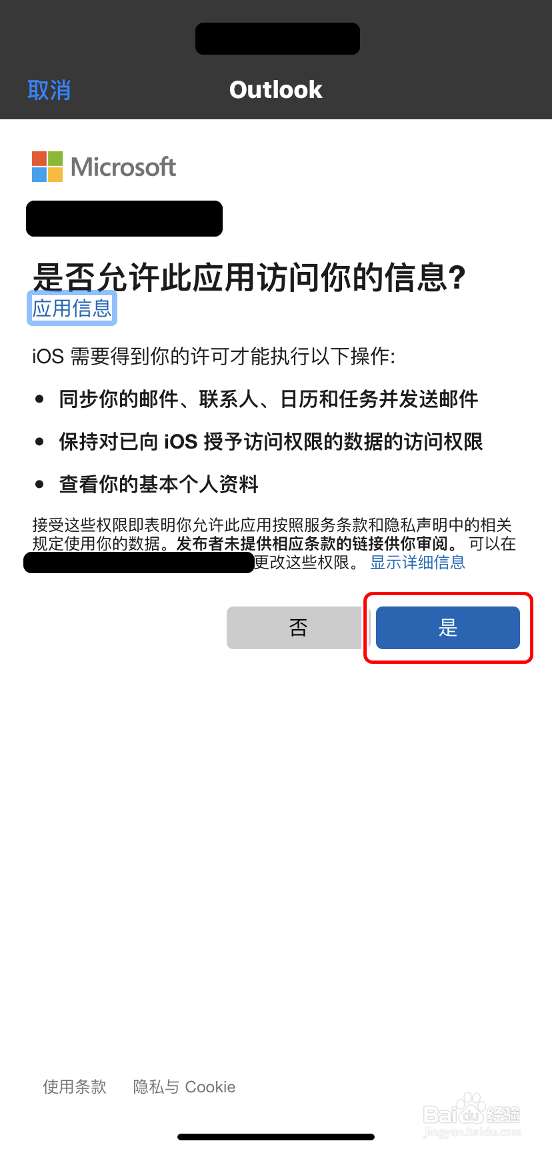Tap the blacked-out bar above Outlook title
The height and width of the screenshot is (1151, 552).
(x=277, y=39)
